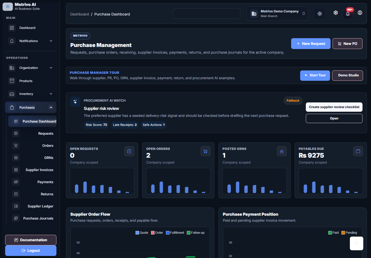Click the Payables Due wallet card icon
The width and height of the screenshot is (371, 258).
(x=358, y=151)
